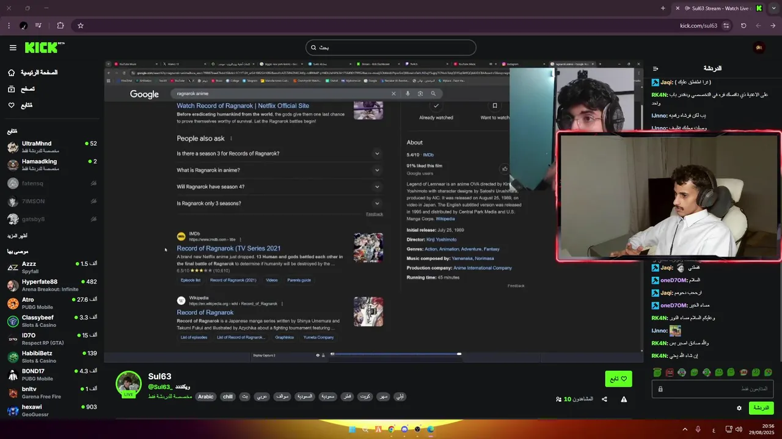Click Google voice search microphone icon
The image size is (782, 439).
tap(407, 93)
